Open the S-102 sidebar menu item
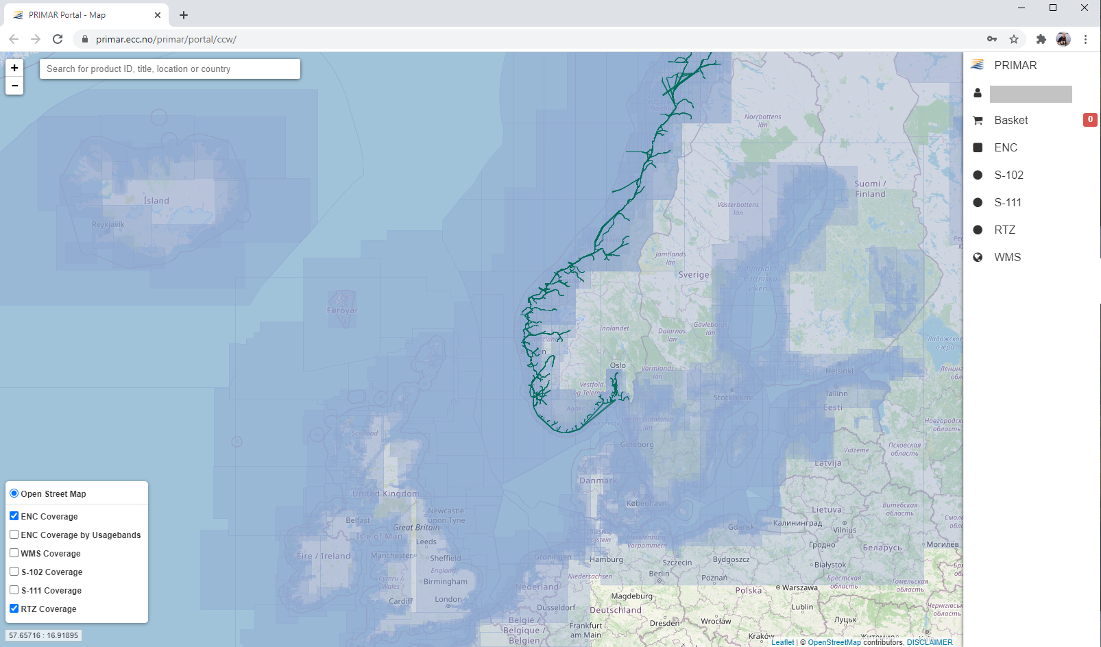 (1008, 175)
